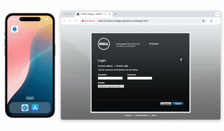Click the "Login" heading
This screenshot has width=224, height=131.
click(x=102, y=61)
